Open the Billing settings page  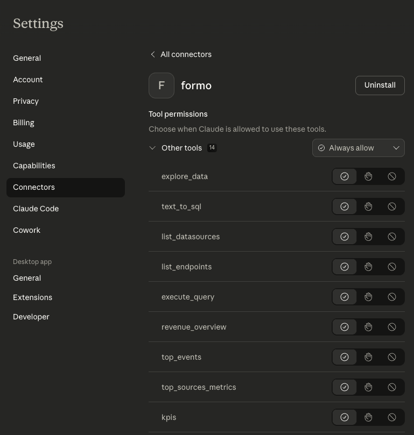pos(24,122)
